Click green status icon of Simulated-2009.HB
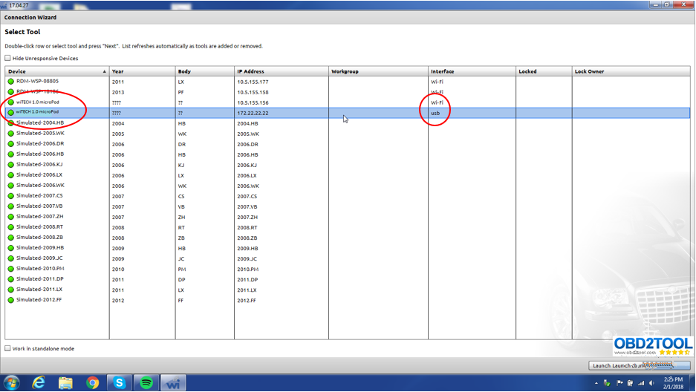 [10, 248]
